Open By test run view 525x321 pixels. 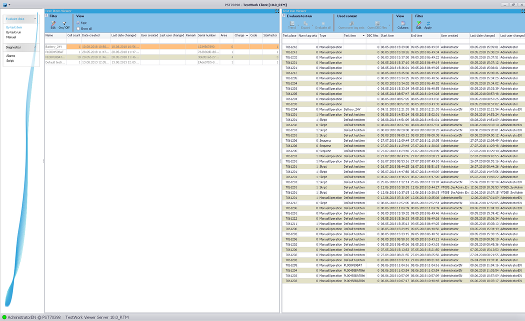click(x=13, y=32)
